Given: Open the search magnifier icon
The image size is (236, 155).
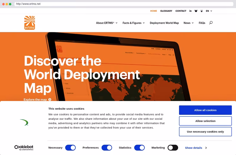Looking at the screenshot, I should point(211,23).
